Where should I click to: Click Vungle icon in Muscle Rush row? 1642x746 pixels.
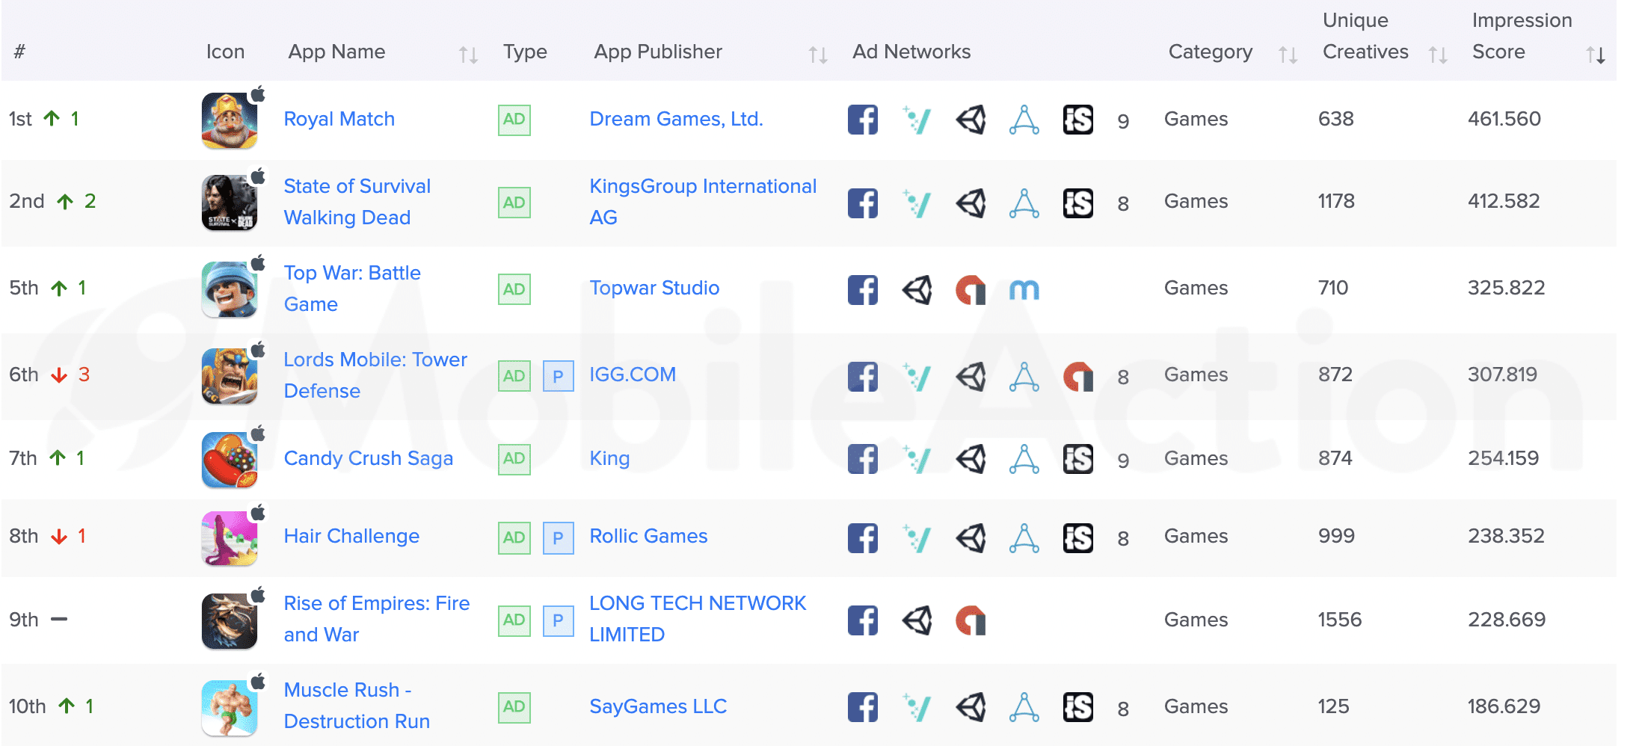pyautogui.click(x=917, y=707)
